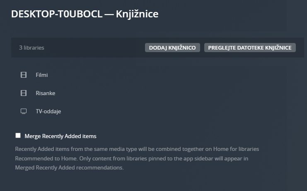This screenshot has height=191, width=307.
Task: Click the Merge Recently Added items label
Action: pyautogui.click(x=60, y=136)
